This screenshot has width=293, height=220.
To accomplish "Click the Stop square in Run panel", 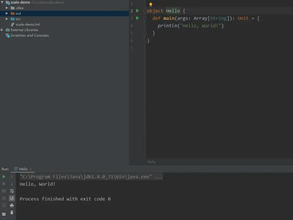I will 4,184.
